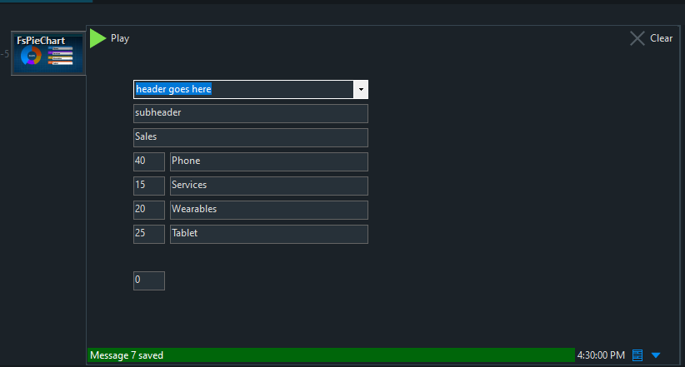Click the value field containing 40
The height and width of the screenshot is (367, 685).
click(x=148, y=161)
